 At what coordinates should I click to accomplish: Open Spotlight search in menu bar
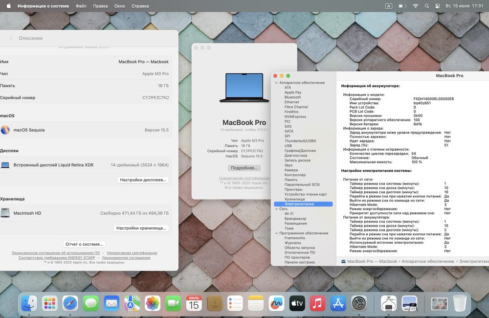(426, 6)
